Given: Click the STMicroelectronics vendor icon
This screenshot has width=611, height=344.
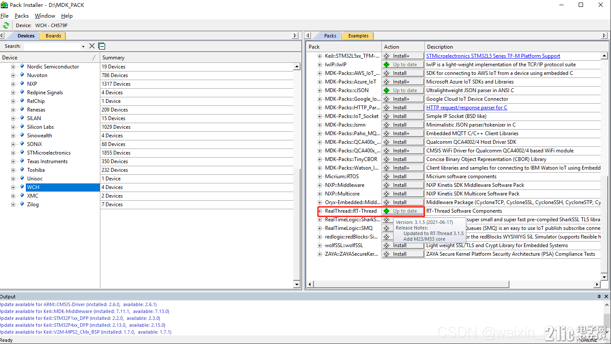Looking at the screenshot, I should (x=22, y=152).
